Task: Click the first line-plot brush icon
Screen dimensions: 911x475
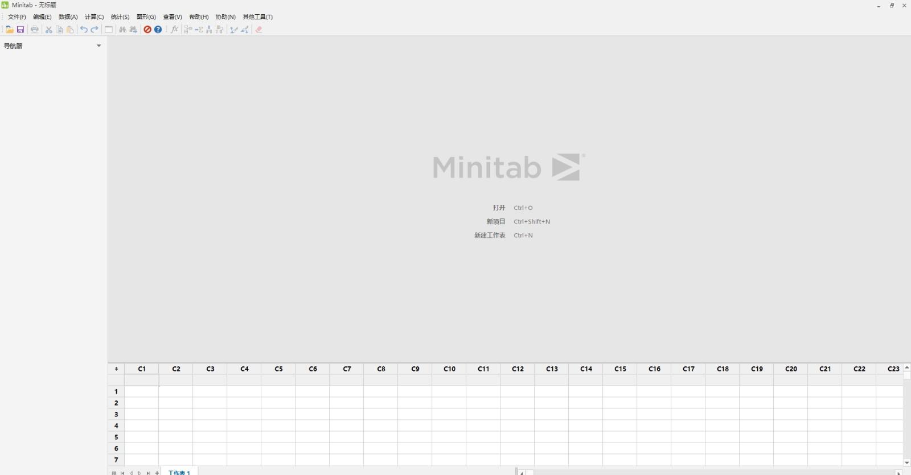Action: 233,30
